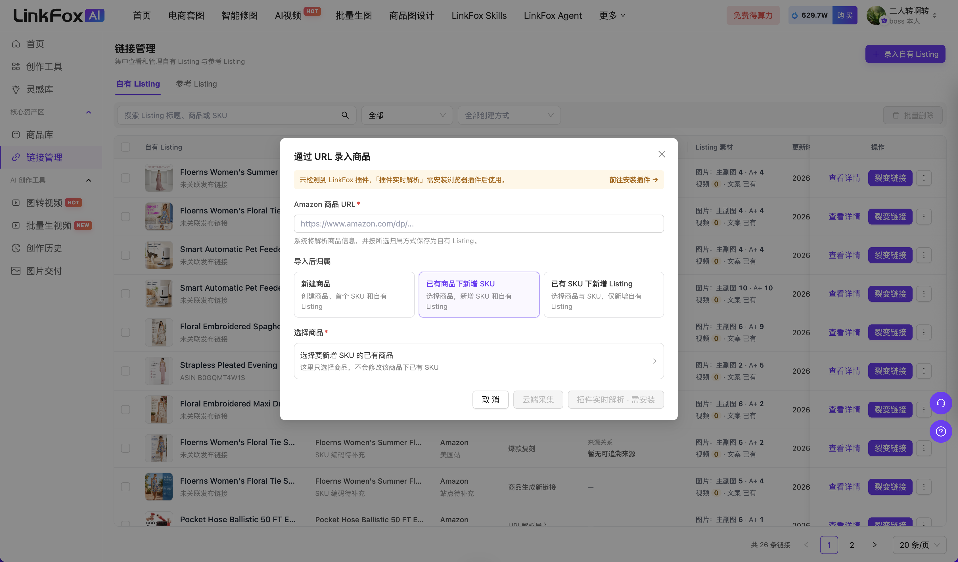Collapse the 核心资产区 section
This screenshot has width=958, height=562.
[89, 112]
